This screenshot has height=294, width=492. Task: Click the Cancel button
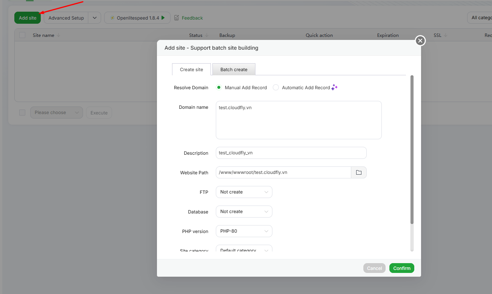coord(374,268)
